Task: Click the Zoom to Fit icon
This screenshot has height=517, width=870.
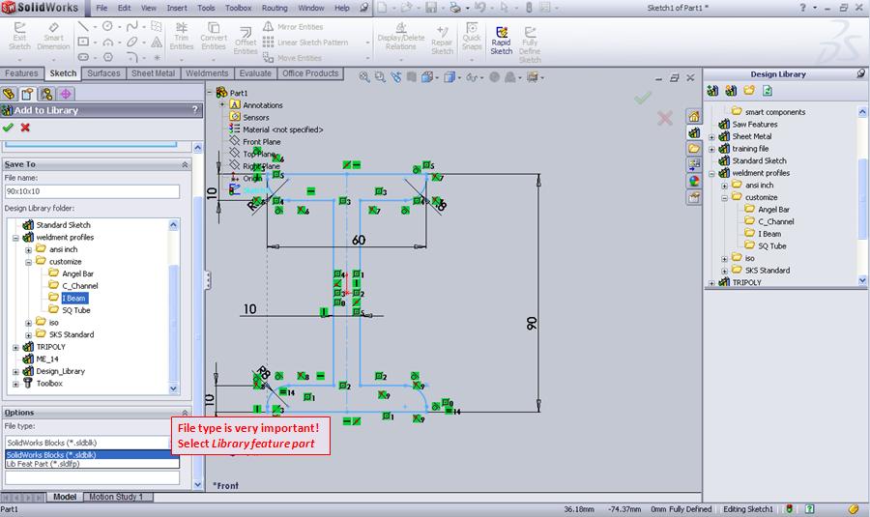Action: (x=364, y=77)
